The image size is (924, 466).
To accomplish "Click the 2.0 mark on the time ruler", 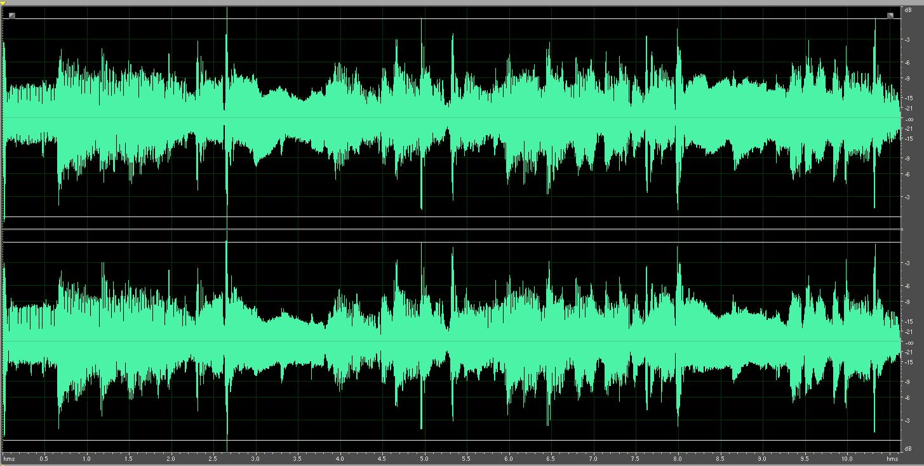I will (x=171, y=458).
